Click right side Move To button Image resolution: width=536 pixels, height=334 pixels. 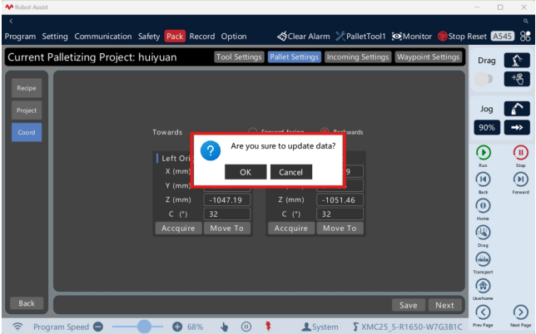(340, 228)
